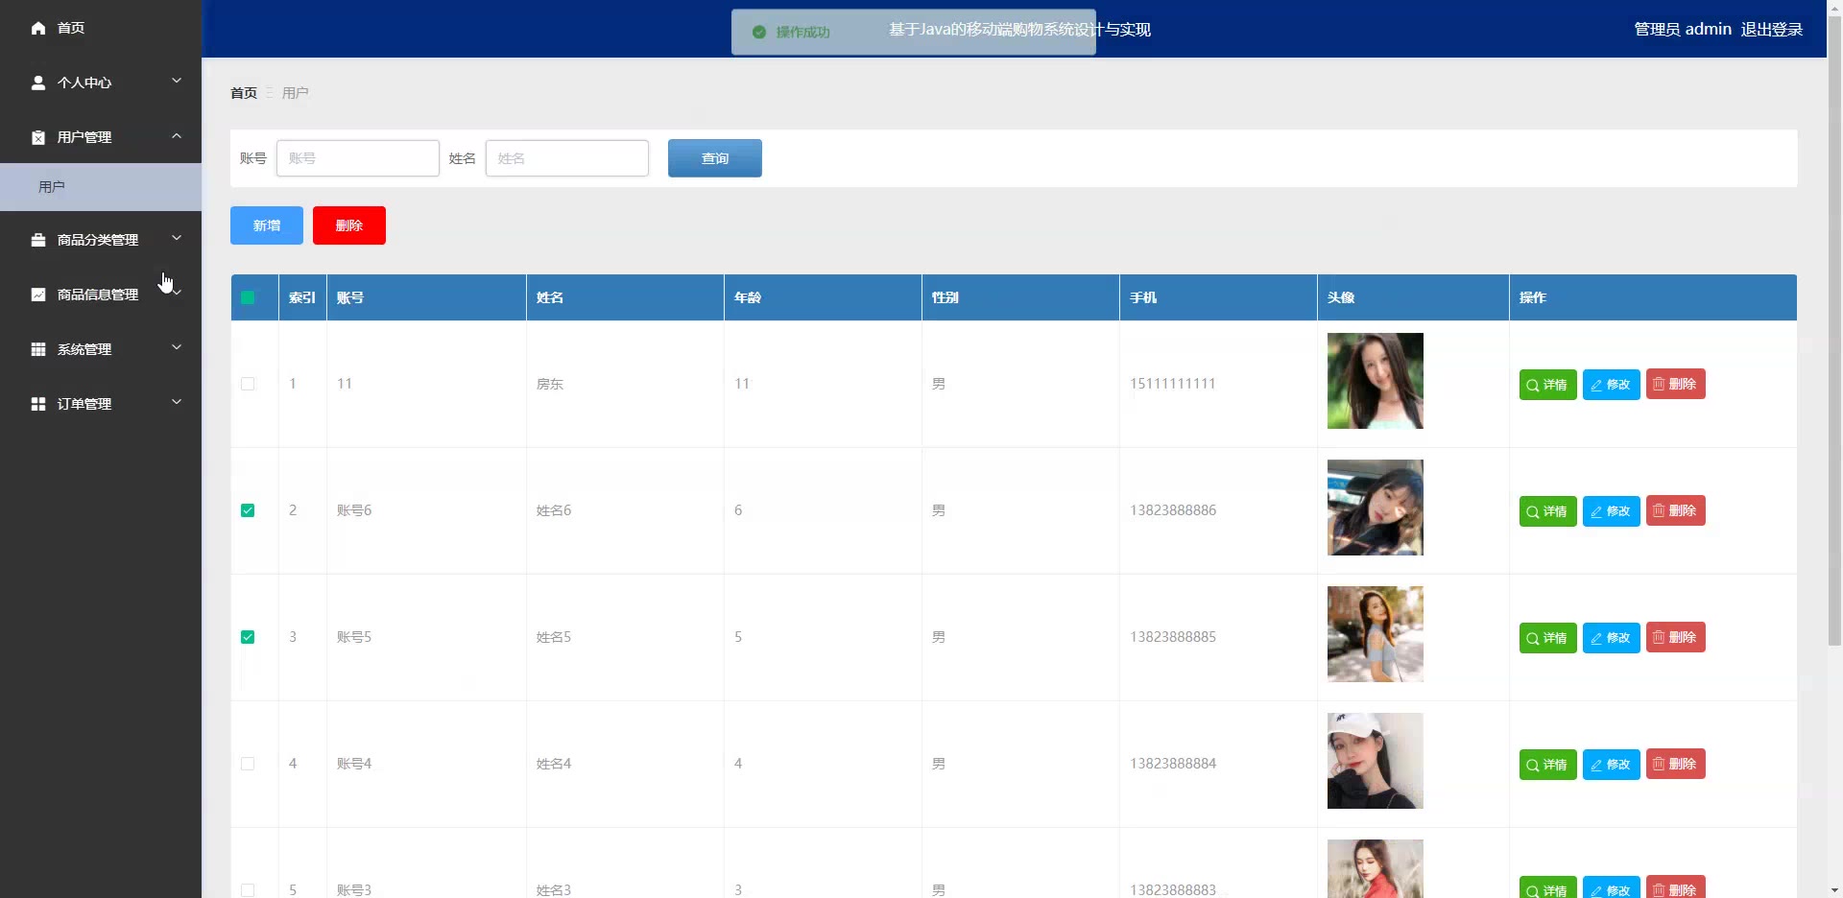
Task: Open the 订单管理 menu
Action: click(101, 404)
